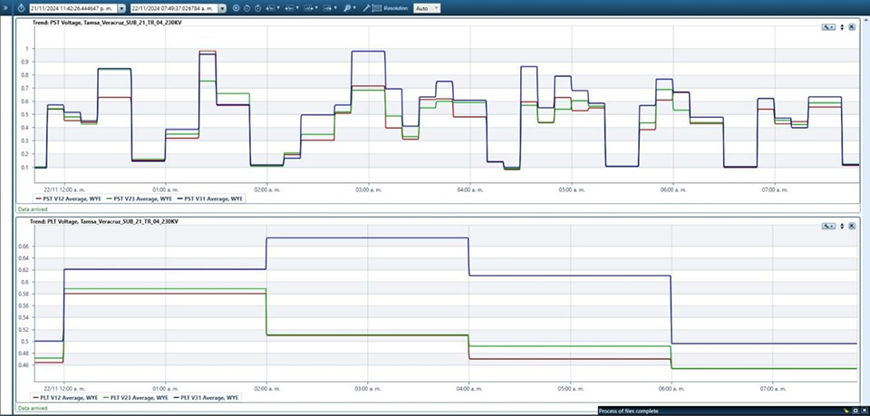Open the start date-time dropdown
Screen dimensions: 870x416
click(123, 8)
